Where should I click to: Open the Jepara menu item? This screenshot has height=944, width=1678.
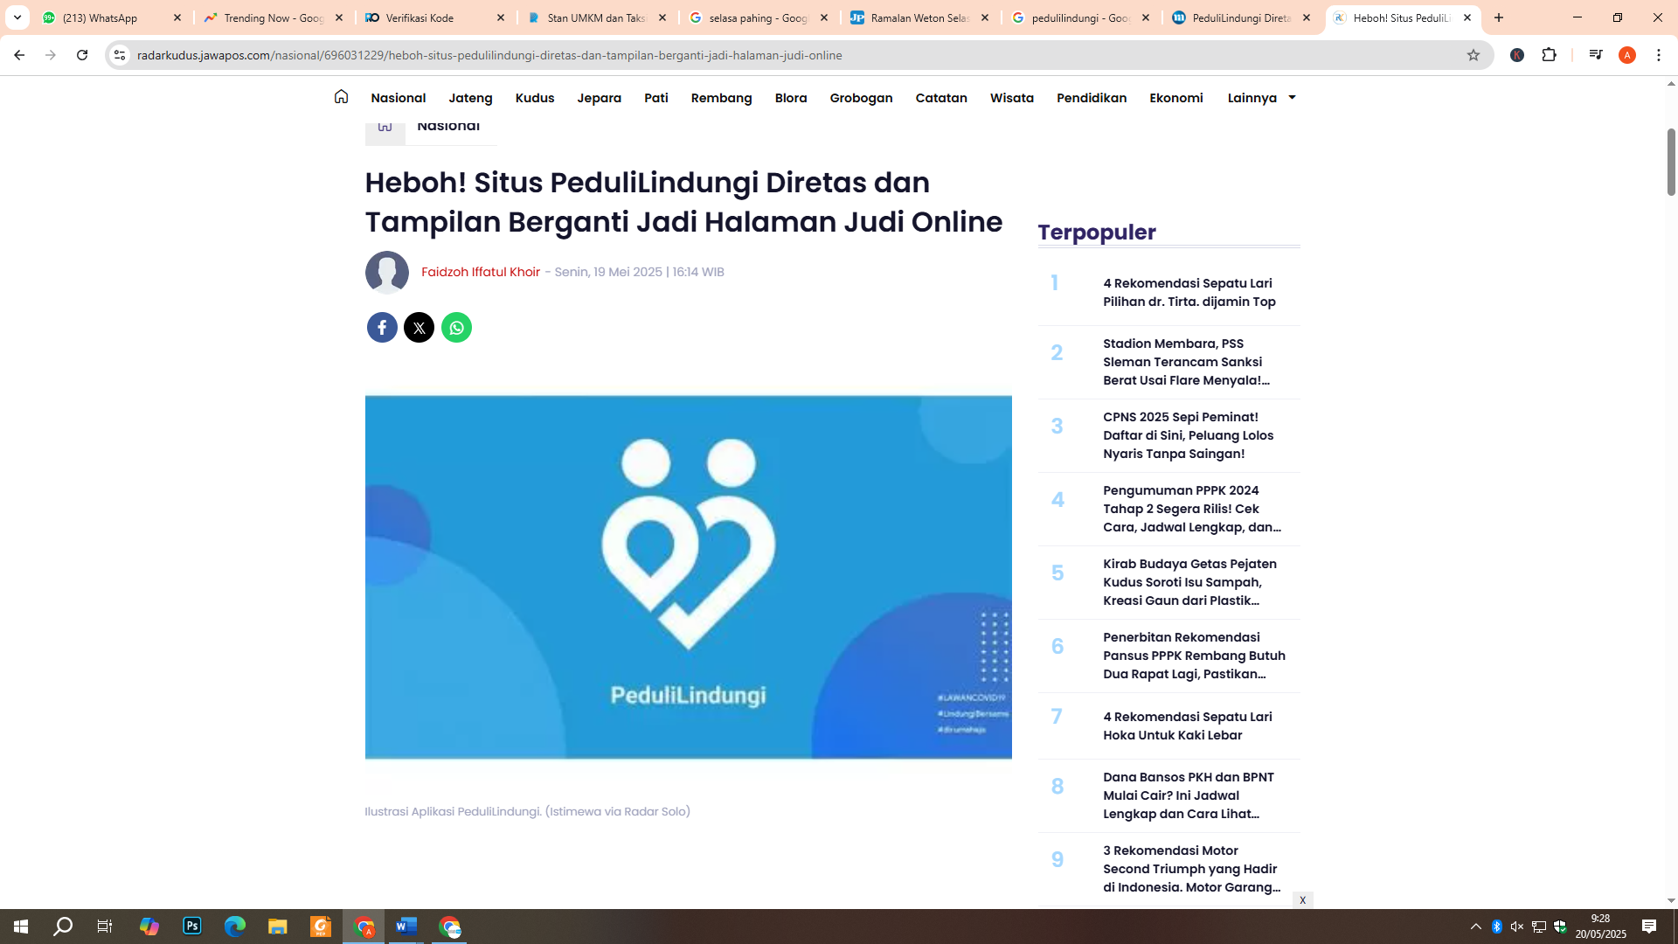(x=599, y=98)
